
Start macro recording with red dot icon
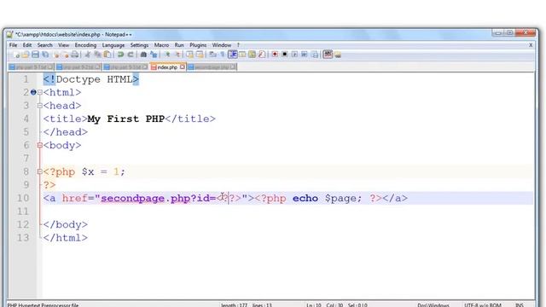[275, 55]
